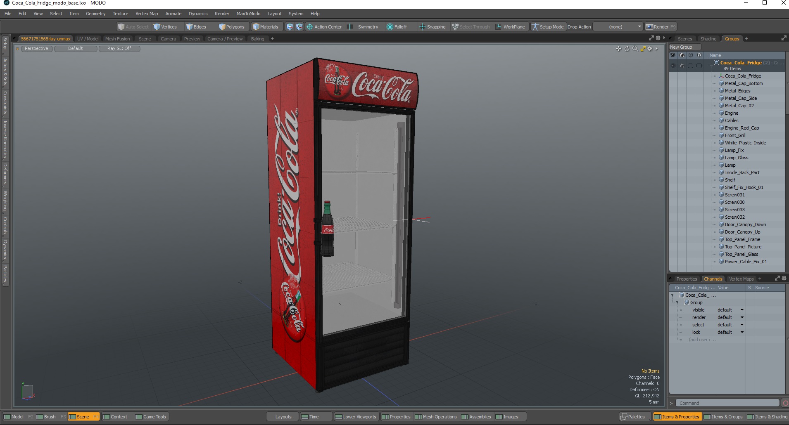789x425 pixels.
Task: Collapse the Coca_Cola_ tree node in Channels
Action: pos(673,295)
